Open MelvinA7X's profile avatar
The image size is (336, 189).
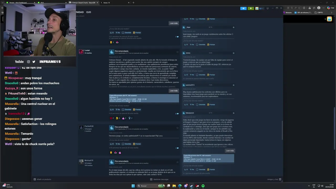coord(81,161)
